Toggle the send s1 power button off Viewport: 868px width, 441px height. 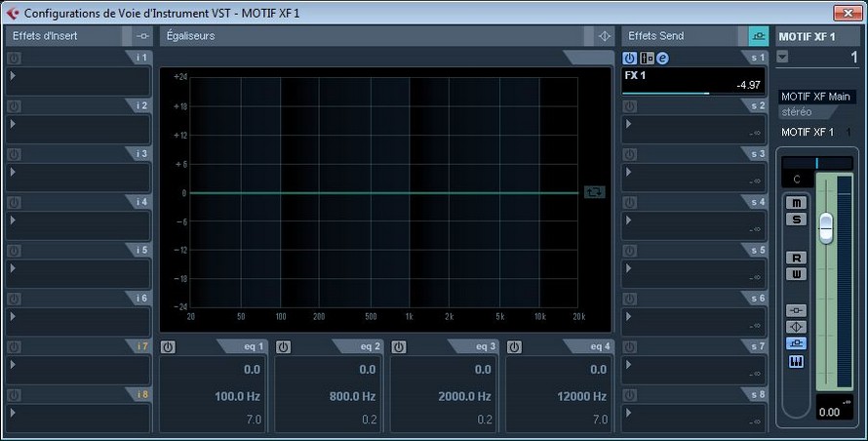coord(629,59)
